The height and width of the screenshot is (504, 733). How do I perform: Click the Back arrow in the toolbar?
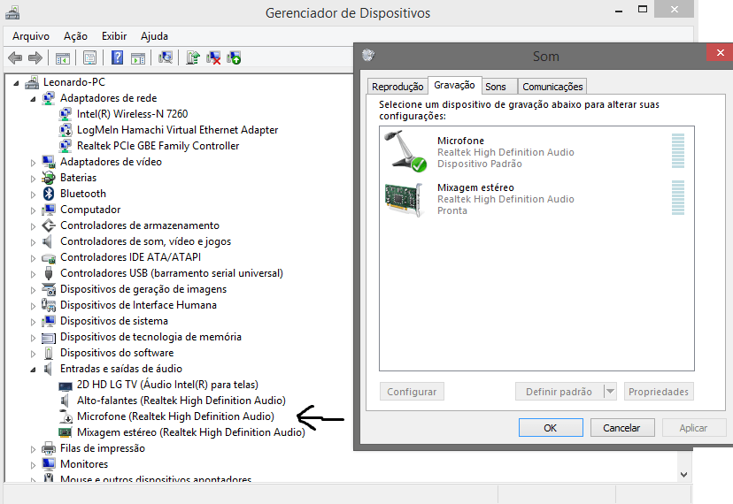coord(15,58)
